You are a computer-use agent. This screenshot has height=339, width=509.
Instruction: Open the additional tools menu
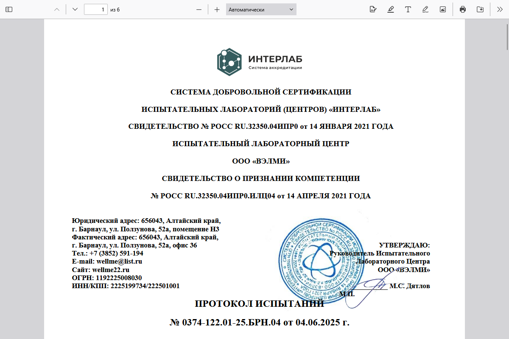pos(499,9)
